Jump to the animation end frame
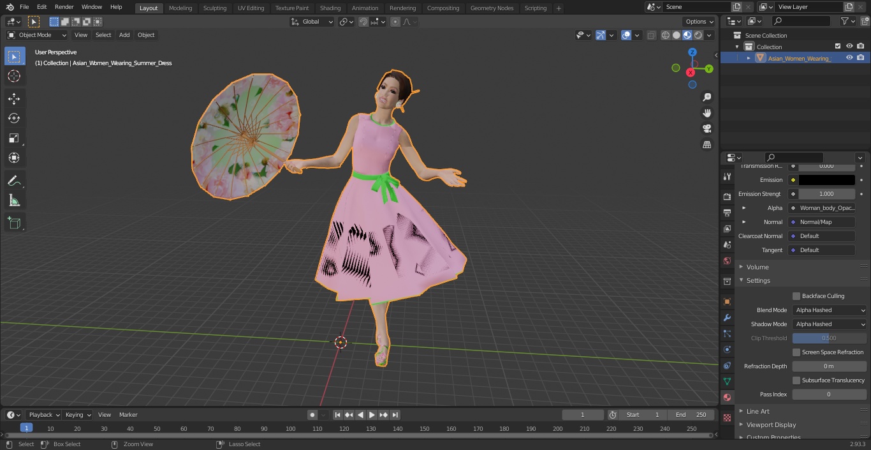This screenshot has height=450, width=871. pos(395,415)
